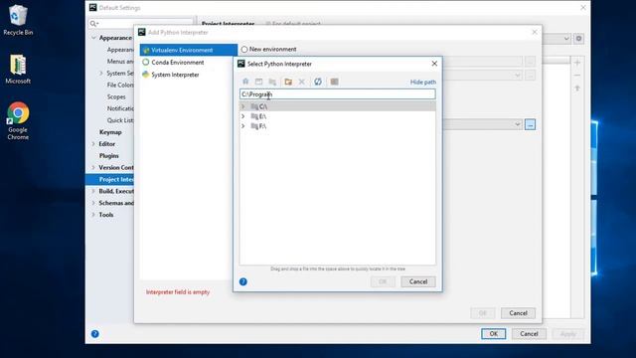Screen dimensions: 636x358
Task: Open Keymap settings page
Action: tap(110, 132)
